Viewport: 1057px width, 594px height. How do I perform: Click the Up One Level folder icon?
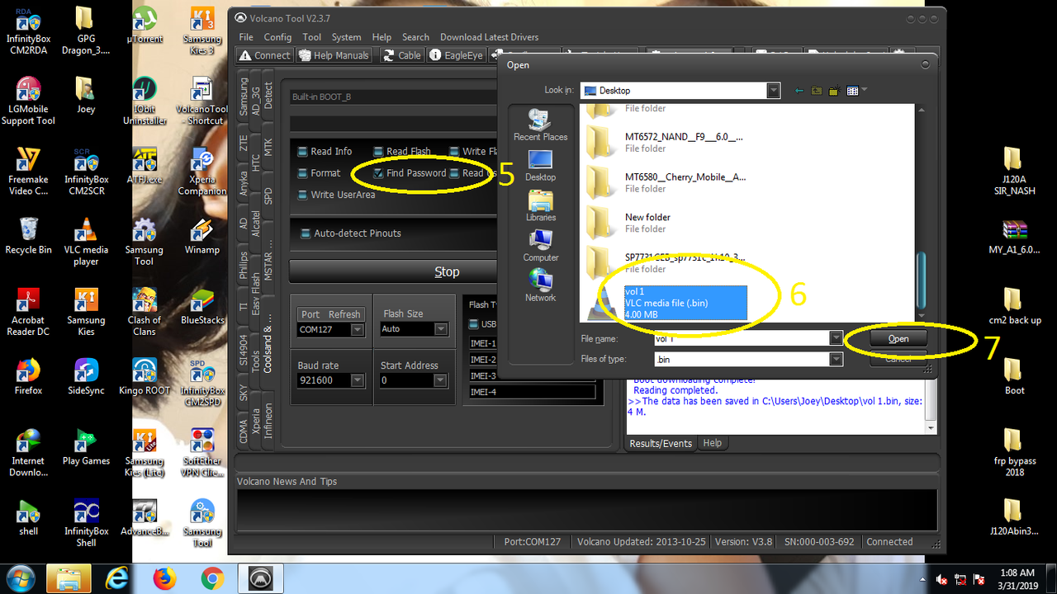817,91
